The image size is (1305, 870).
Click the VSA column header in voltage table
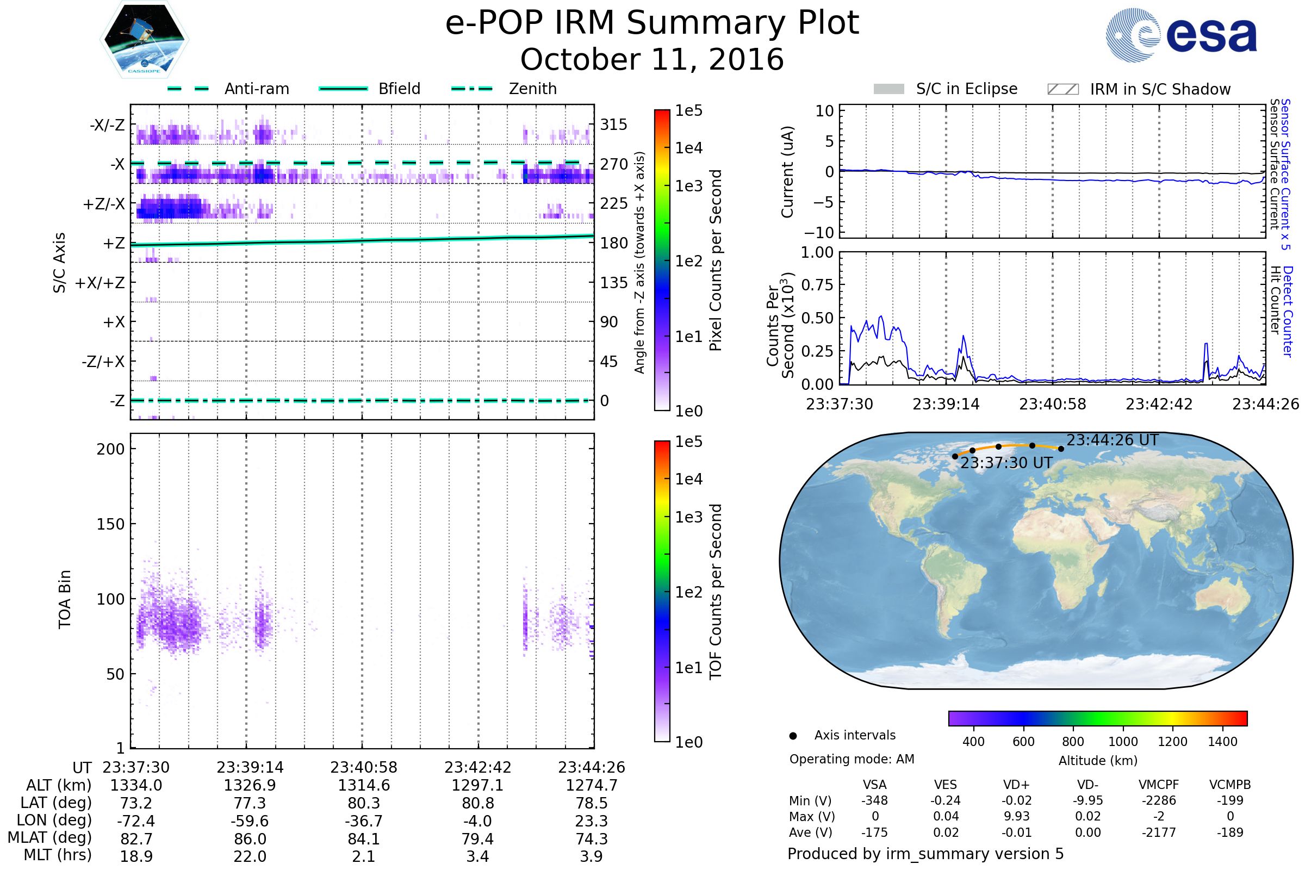pyautogui.click(x=874, y=785)
